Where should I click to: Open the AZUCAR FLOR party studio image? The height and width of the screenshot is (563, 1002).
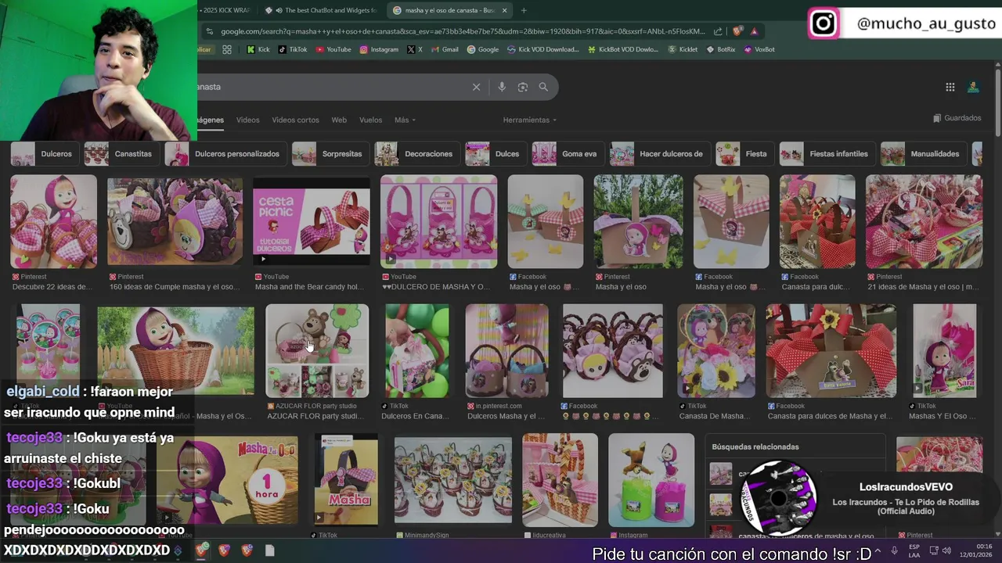pyautogui.click(x=317, y=351)
